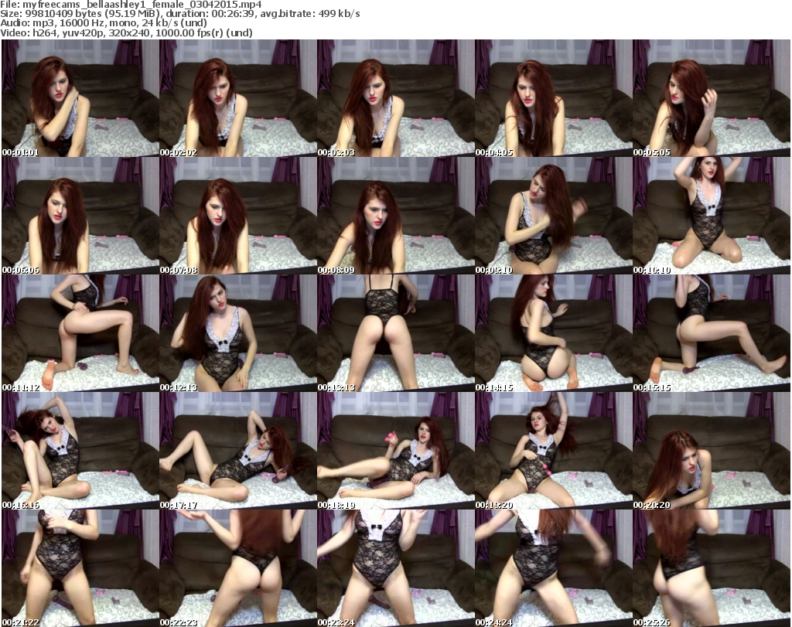This screenshot has width=792, height=627.
Task: Choose the frame stamped 00:04:05
Action: (x=554, y=98)
